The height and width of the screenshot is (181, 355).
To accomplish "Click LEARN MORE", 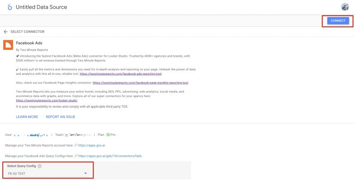I will pyautogui.click(x=27, y=117).
